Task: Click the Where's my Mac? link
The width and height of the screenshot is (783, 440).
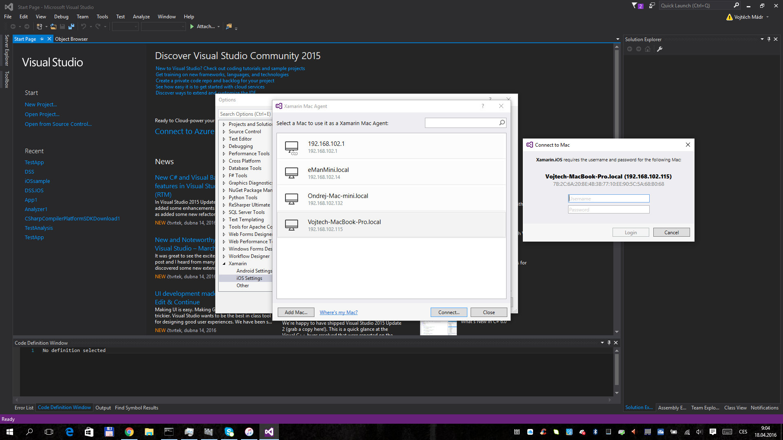Action: coord(338,312)
